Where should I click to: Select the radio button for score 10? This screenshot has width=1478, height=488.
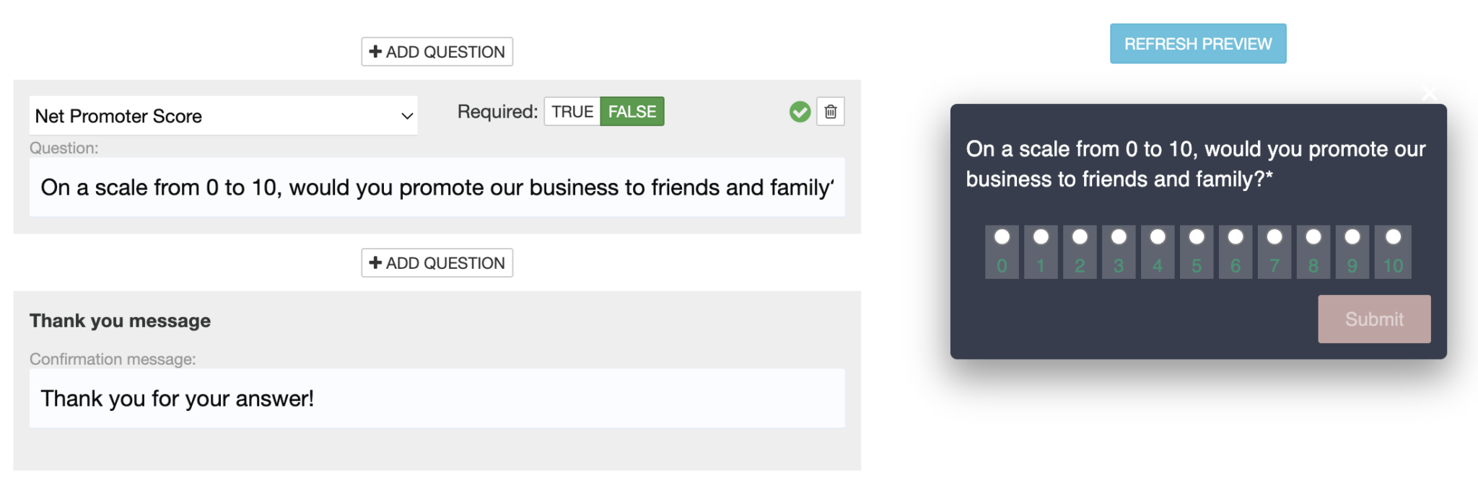[x=1391, y=236]
